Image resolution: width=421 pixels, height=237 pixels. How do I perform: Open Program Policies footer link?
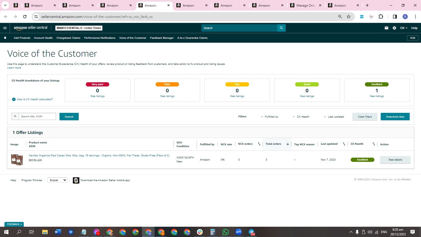click(x=32, y=180)
